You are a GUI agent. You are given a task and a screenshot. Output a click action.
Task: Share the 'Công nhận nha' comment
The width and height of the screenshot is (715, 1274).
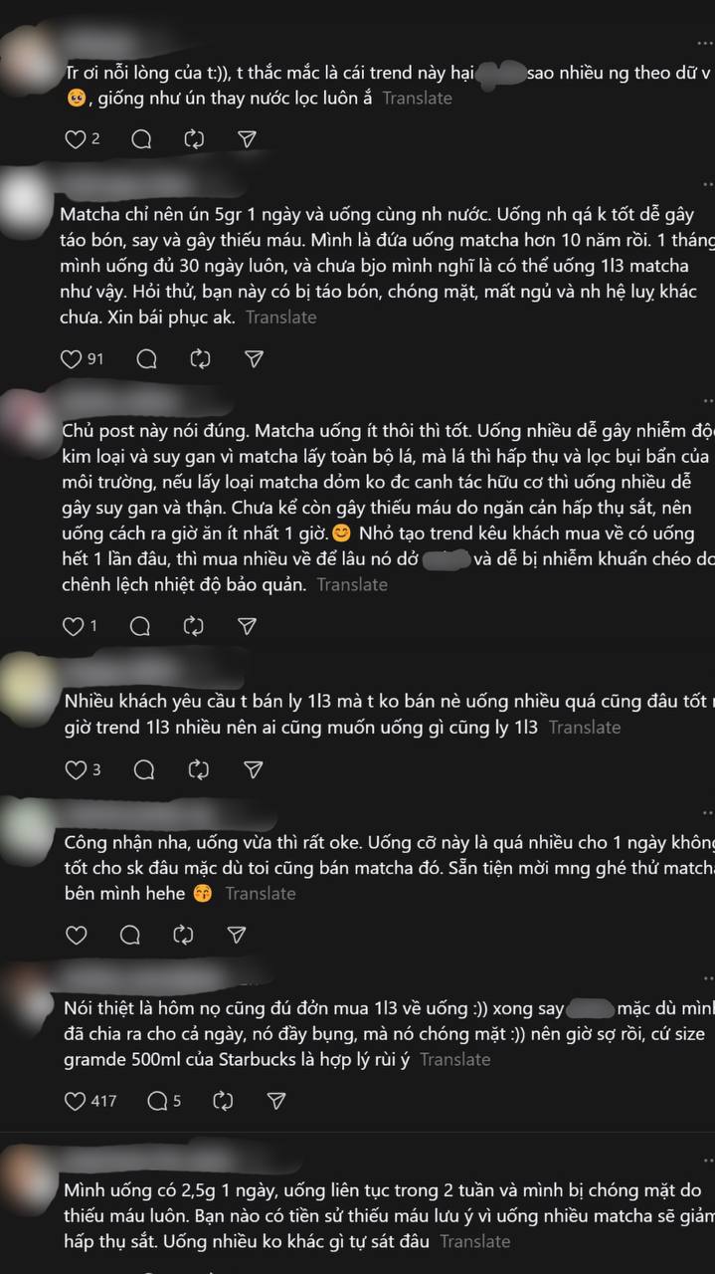236,935
